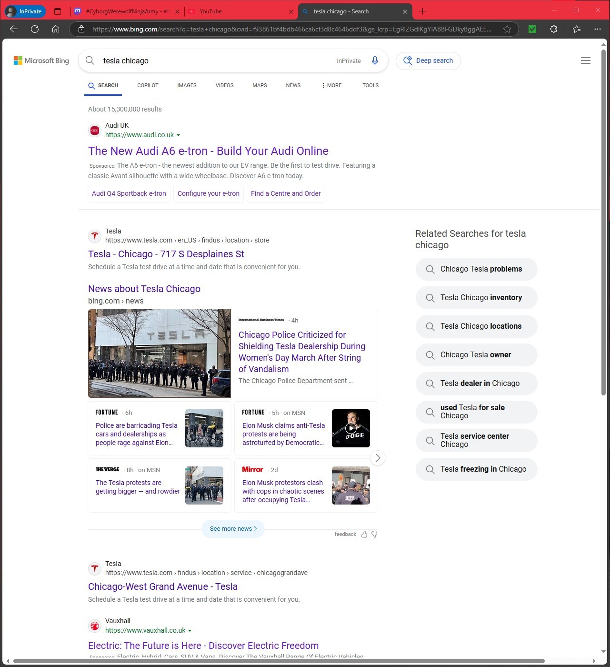The width and height of the screenshot is (610, 667).
Task: Click the green checkmark extension icon
Action: 532,29
